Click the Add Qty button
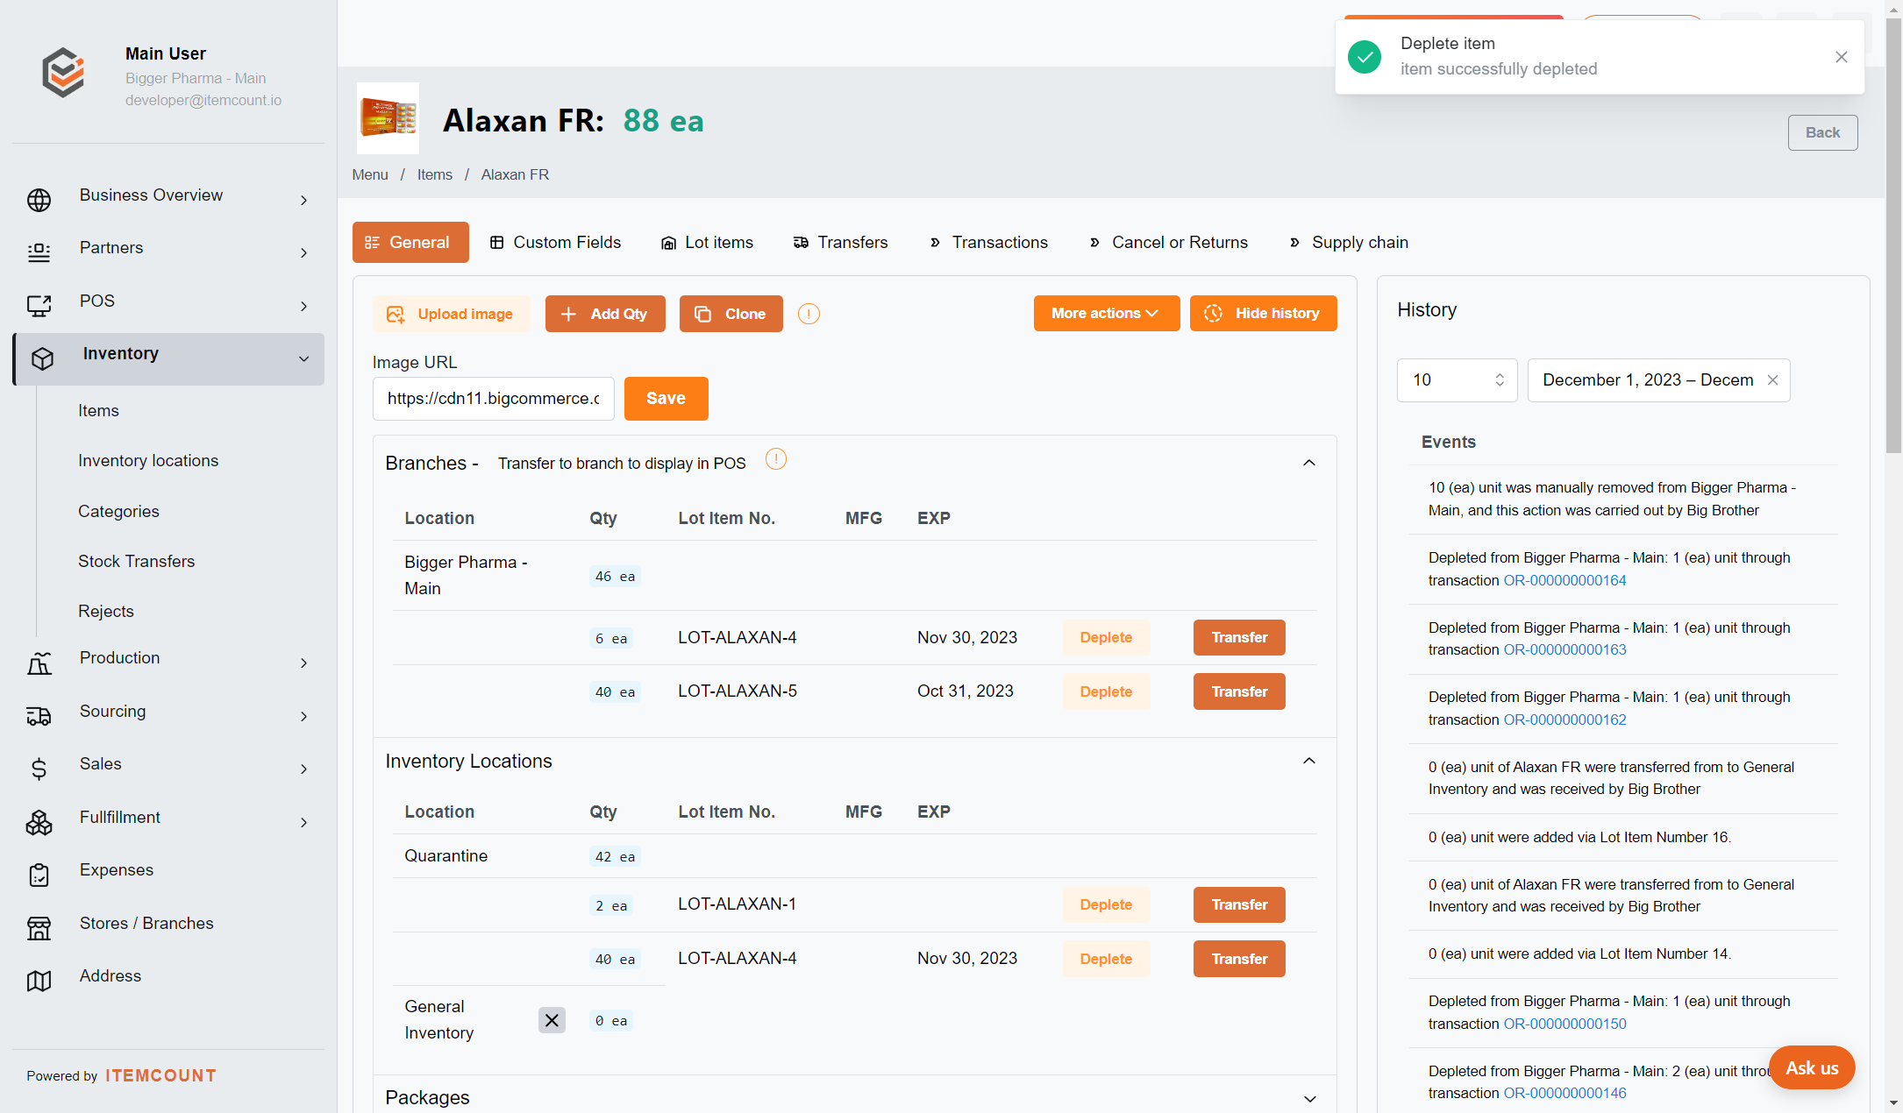 click(x=605, y=314)
